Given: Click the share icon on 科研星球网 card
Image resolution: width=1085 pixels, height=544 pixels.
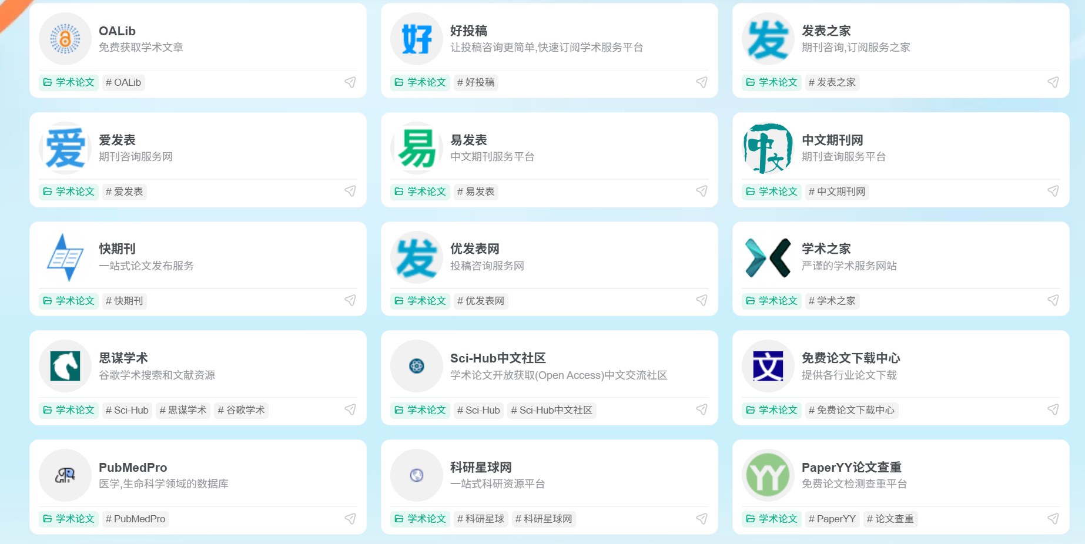Looking at the screenshot, I should coord(702,519).
